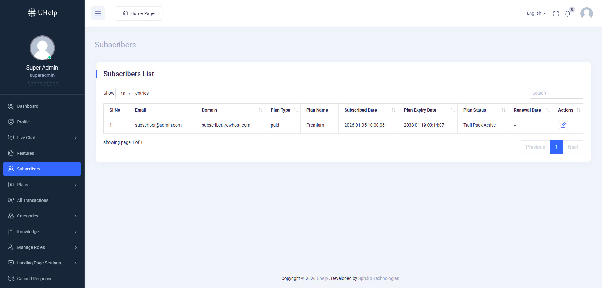This screenshot has height=288, width=602.
Task: Toggle sort order for Plan Expiry Date
Action: 453,110
